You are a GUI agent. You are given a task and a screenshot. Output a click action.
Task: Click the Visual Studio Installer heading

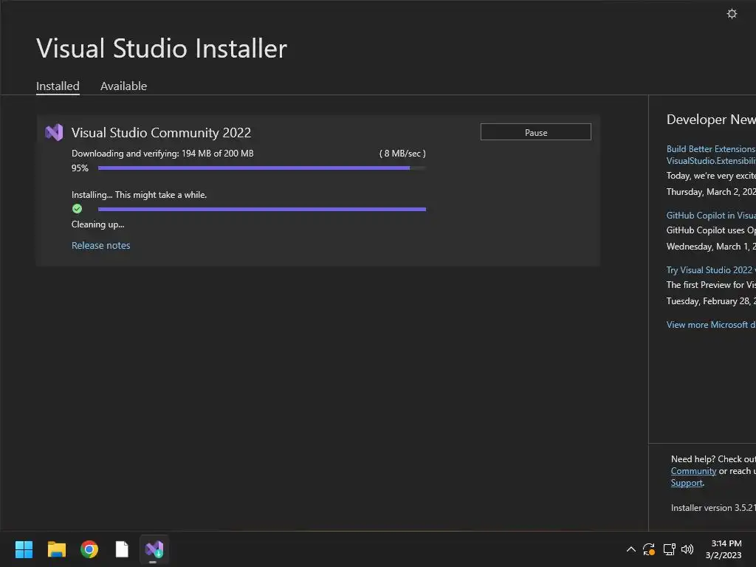click(x=162, y=48)
